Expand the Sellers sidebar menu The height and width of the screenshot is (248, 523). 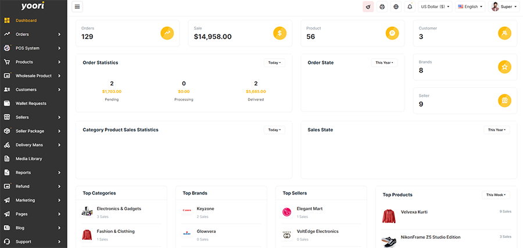(33, 117)
